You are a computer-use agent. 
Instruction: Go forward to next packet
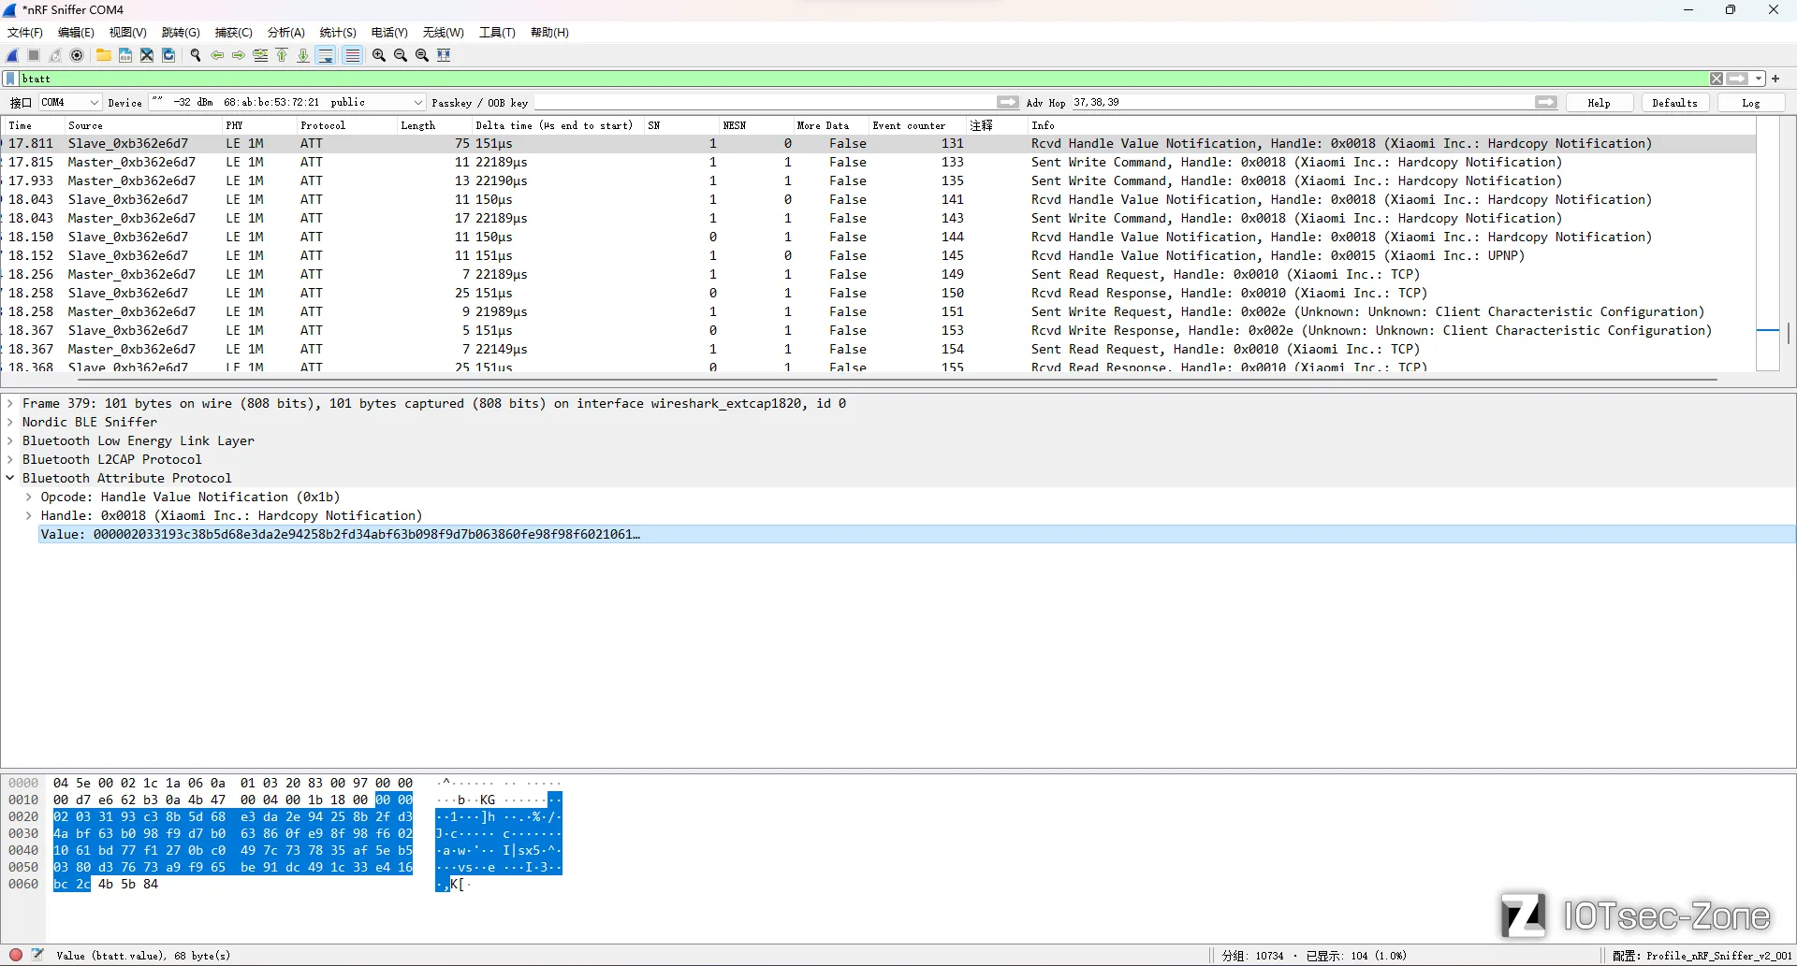coord(239,55)
